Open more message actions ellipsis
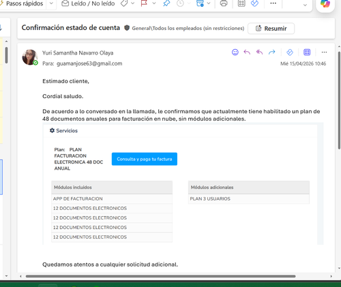Screen dimensions: 341x287 click(x=324, y=52)
